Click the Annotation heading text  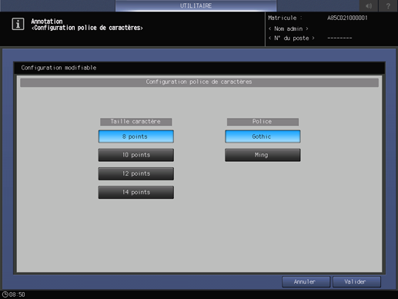tap(47, 22)
